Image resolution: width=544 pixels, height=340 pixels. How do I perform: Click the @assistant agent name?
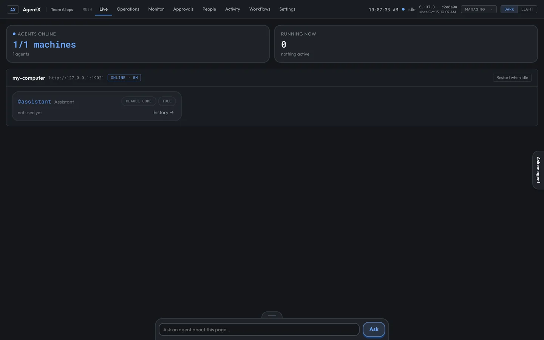click(x=34, y=102)
